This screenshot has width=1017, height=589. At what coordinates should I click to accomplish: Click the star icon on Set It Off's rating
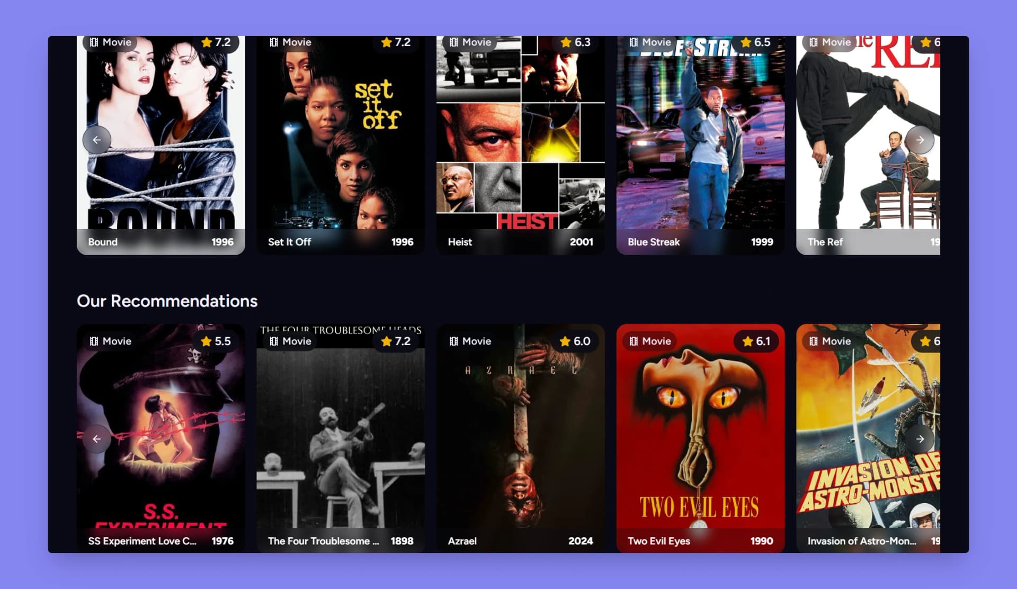[x=387, y=42]
